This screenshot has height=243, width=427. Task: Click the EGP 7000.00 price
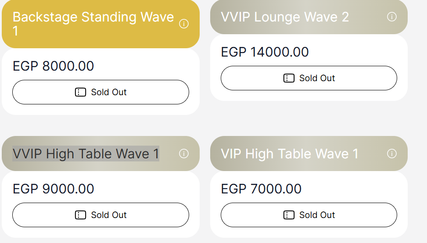click(x=261, y=189)
